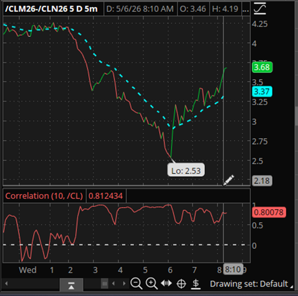
Task: Click the high value H: 4.19
Action: (x=225, y=9)
